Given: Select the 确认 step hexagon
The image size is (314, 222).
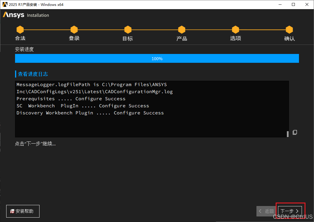Looking at the screenshot, I should pos(289,29).
